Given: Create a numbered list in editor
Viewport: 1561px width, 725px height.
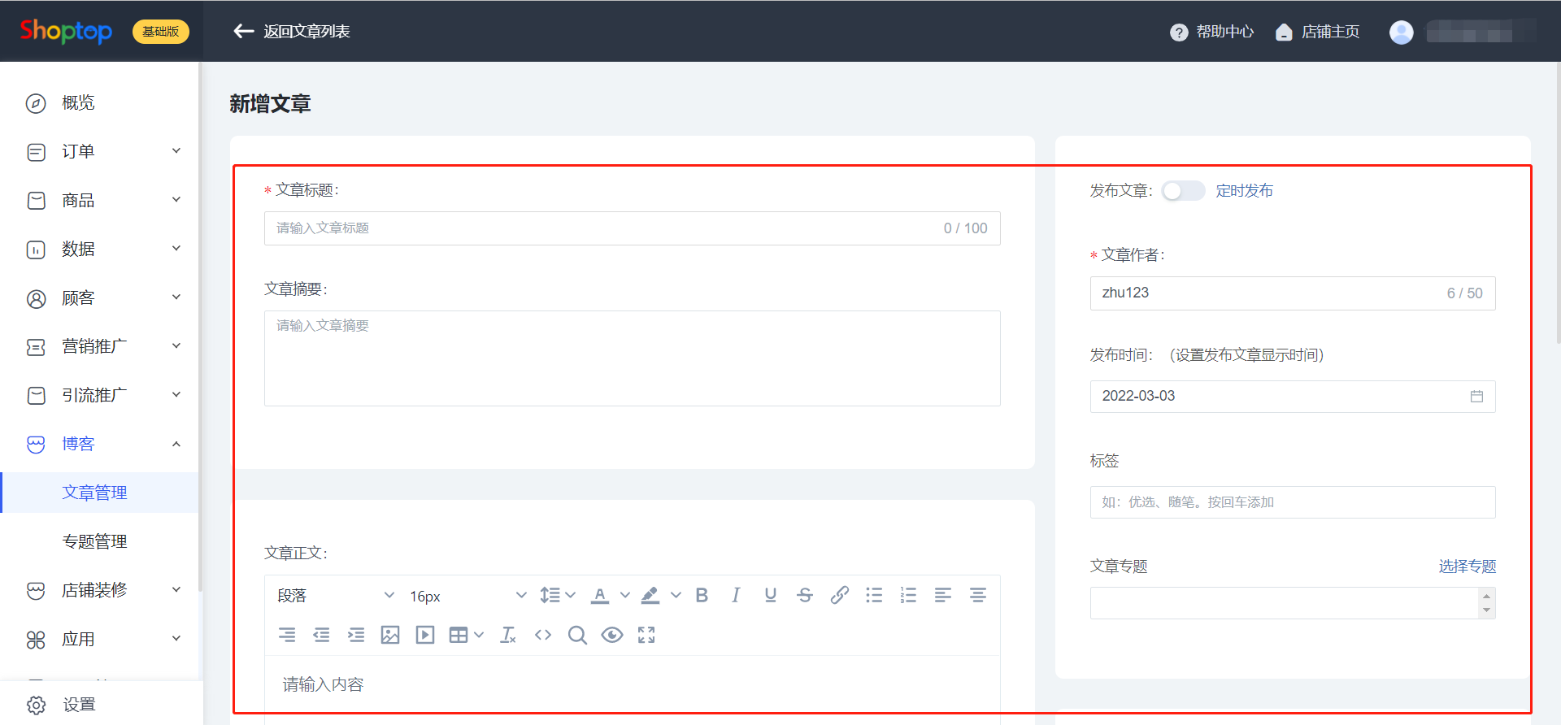Looking at the screenshot, I should 908,595.
